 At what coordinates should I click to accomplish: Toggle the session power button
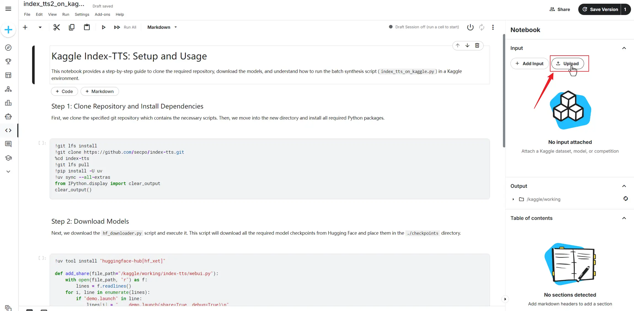point(470,27)
